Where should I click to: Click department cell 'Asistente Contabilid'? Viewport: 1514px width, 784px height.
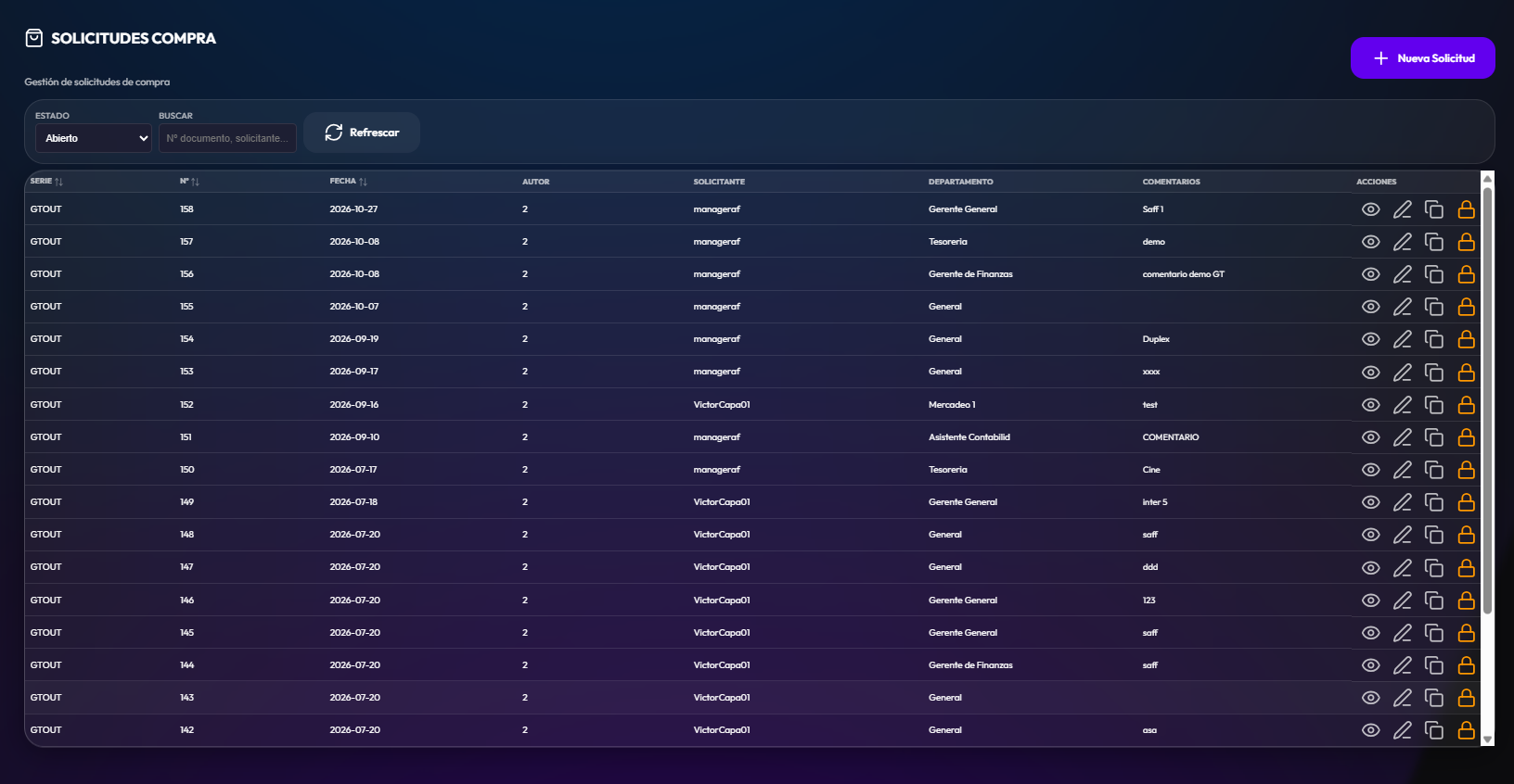[969, 437]
